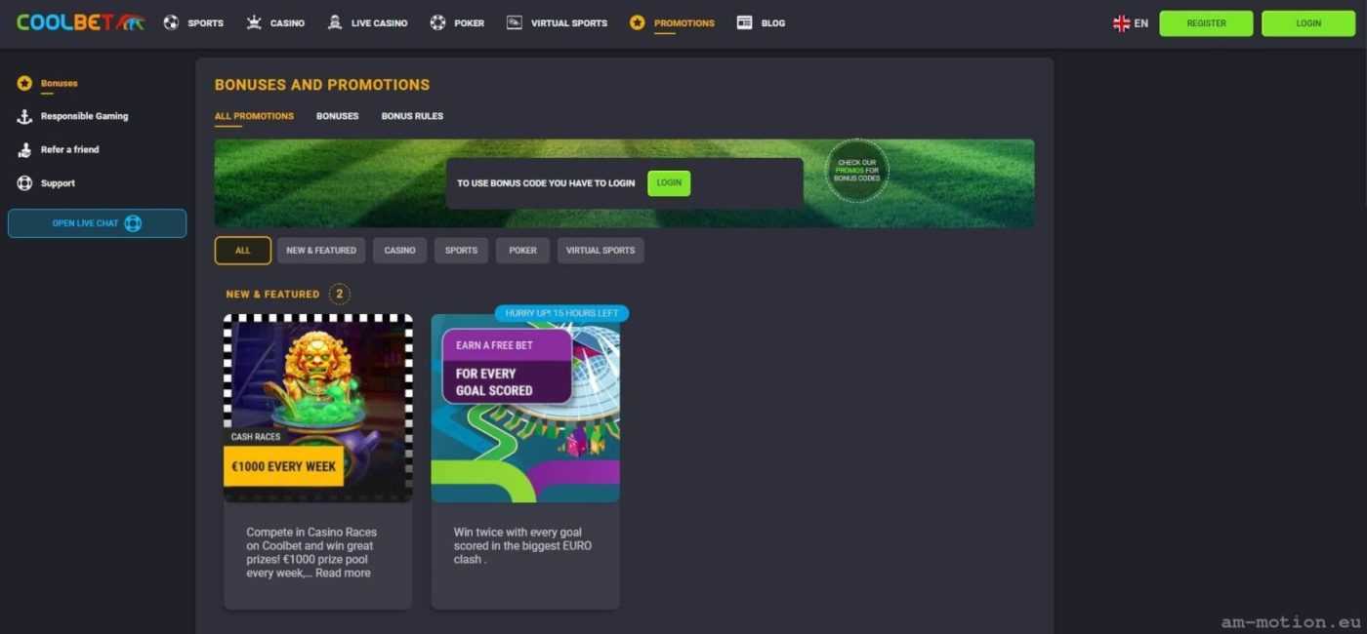
Task: Click Login button in bonus code banner
Action: (x=669, y=183)
